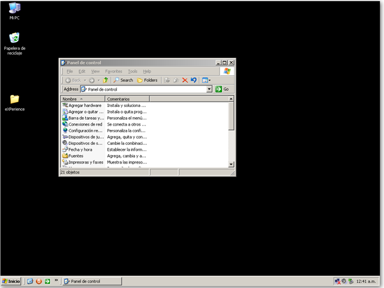Select Fuentes item
Viewport: 384px width, 288px height.
pos(73,156)
